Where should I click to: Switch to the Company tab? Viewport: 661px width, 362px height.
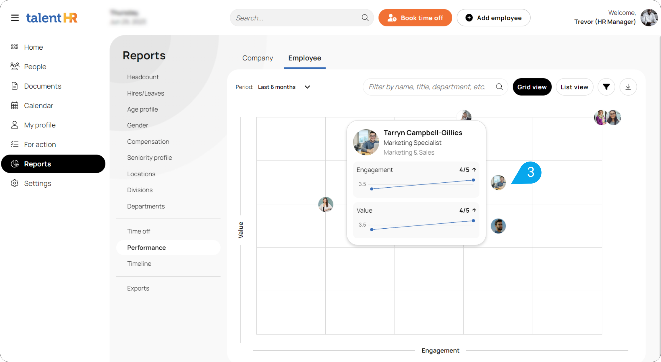tap(258, 58)
